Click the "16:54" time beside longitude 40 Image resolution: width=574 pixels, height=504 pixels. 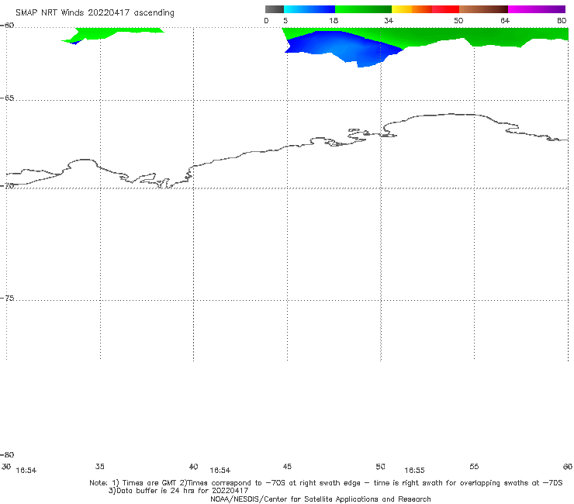click(x=220, y=471)
